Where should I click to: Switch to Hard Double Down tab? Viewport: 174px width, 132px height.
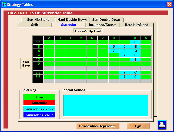(x=72, y=20)
